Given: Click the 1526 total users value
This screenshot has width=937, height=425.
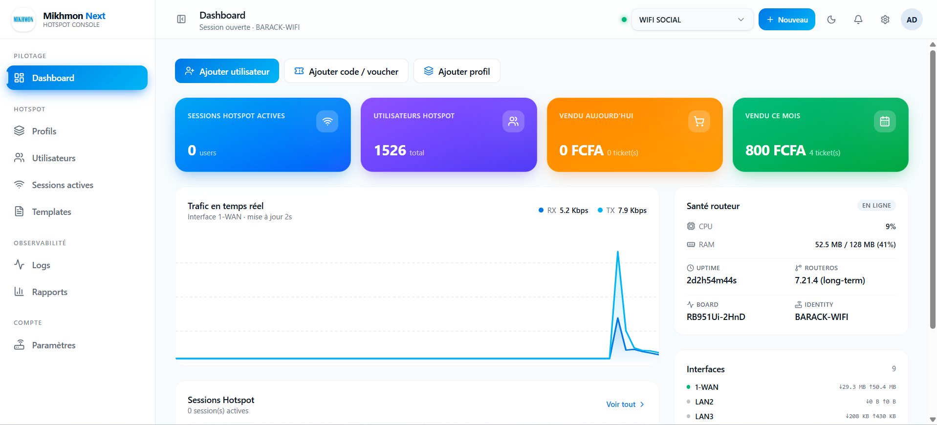Looking at the screenshot, I should pos(390,150).
